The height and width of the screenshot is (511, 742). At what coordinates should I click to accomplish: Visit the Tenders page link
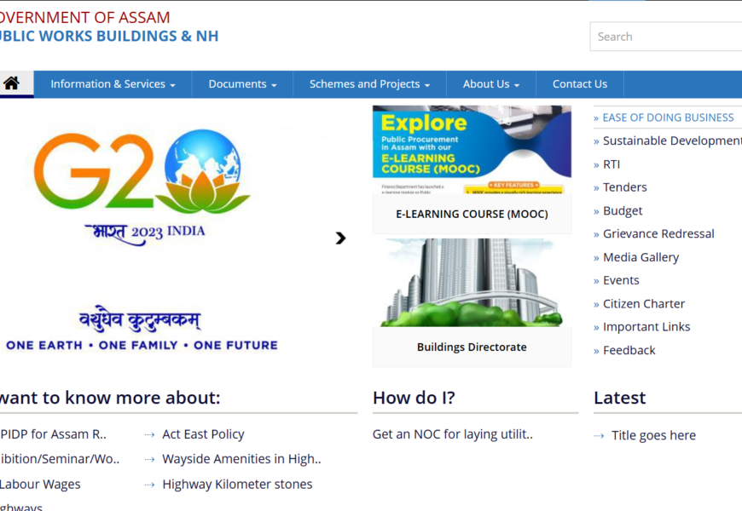624,187
